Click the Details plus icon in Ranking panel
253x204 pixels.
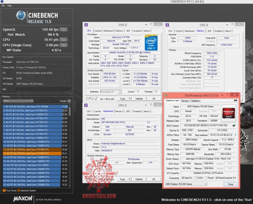(x=69, y=101)
